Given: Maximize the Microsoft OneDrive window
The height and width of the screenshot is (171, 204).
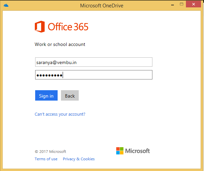Looking at the screenshot, I should (182, 4).
